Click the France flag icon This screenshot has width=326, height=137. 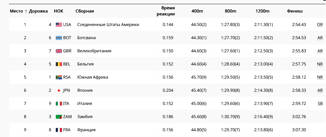point(59,130)
